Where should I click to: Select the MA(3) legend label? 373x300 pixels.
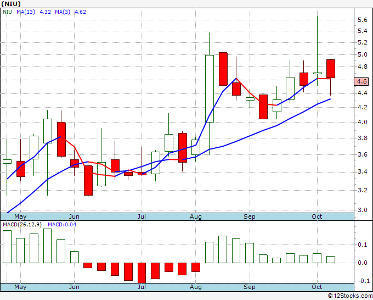pyautogui.click(x=63, y=12)
